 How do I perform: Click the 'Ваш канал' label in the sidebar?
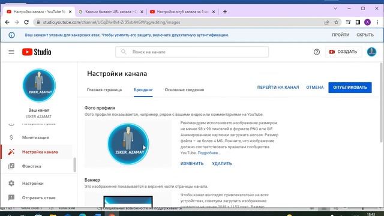click(39, 110)
